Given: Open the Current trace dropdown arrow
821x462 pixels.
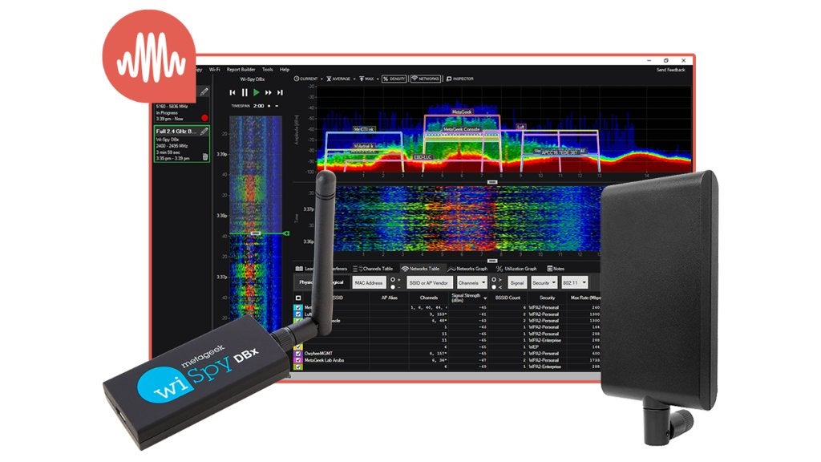Looking at the screenshot, I should click(x=322, y=79).
